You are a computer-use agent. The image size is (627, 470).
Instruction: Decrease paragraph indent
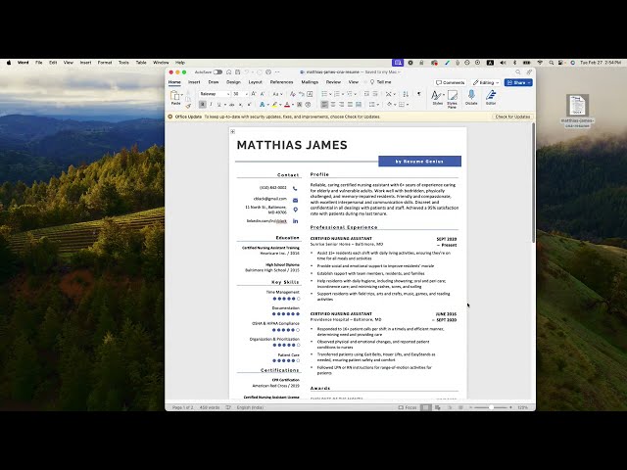tap(366, 94)
